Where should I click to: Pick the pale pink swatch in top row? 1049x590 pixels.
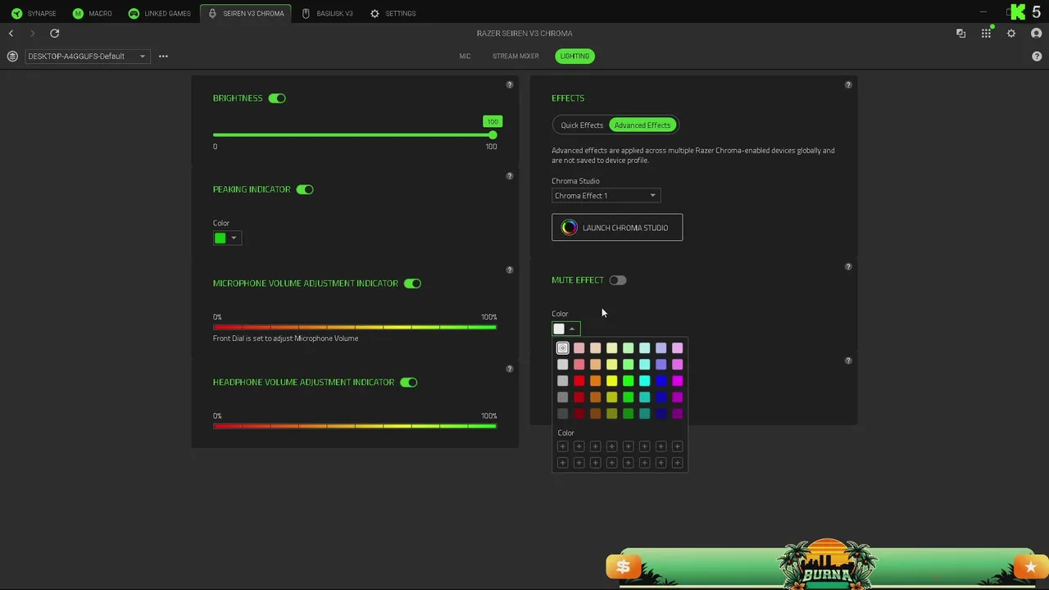coord(579,348)
